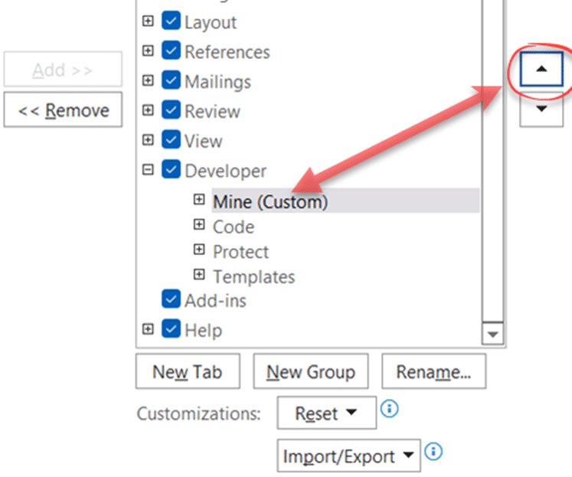This screenshot has height=477, width=572.
Task: Click the list scrollbar down arrow
Action: [492, 334]
